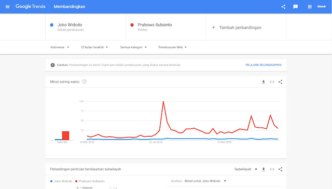Open the Subwilayah dropdown
This screenshot has width=332, height=189.
pos(245,169)
